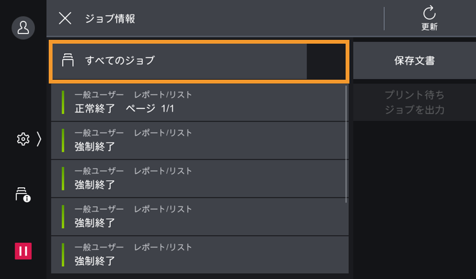Expand the arrow beside the settings gear
The image size is (476, 279).
(x=39, y=139)
